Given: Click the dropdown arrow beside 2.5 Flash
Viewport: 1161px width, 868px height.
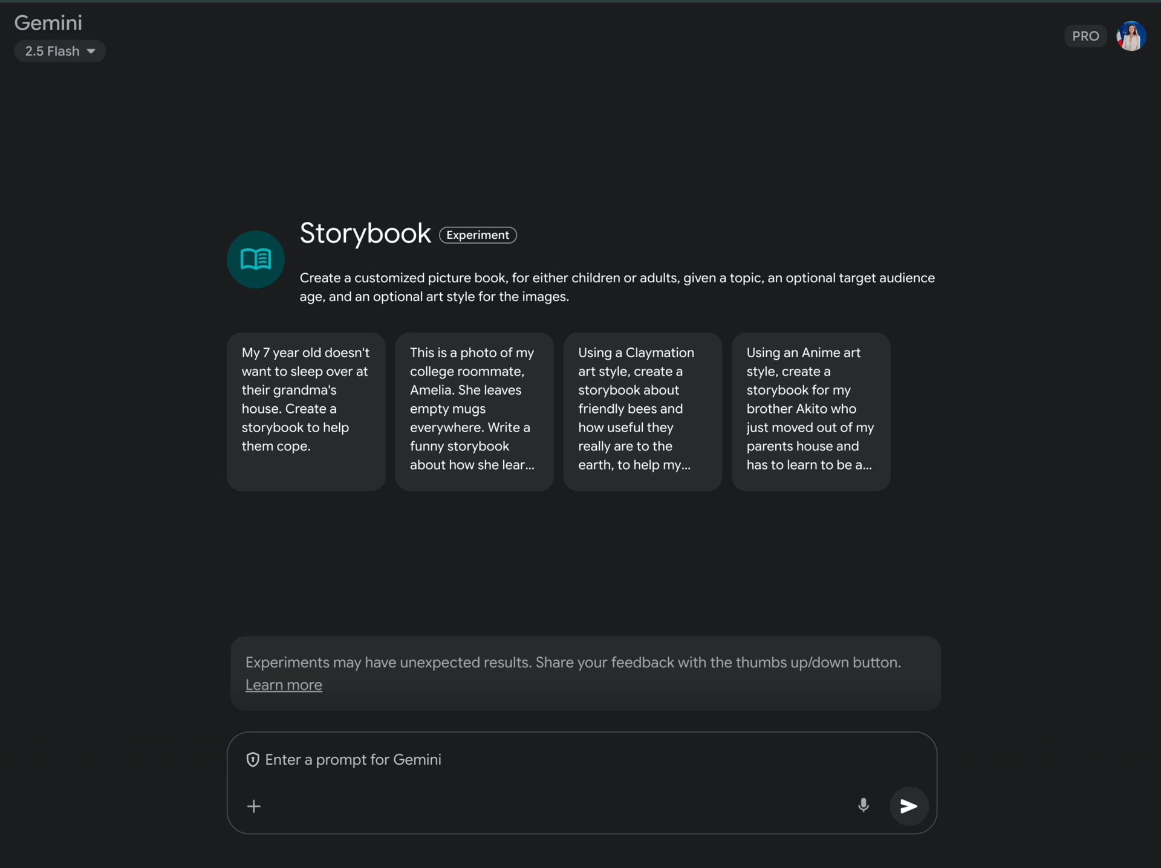Looking at the screenshot, I should pyautogui.click(x=91, y=51).
